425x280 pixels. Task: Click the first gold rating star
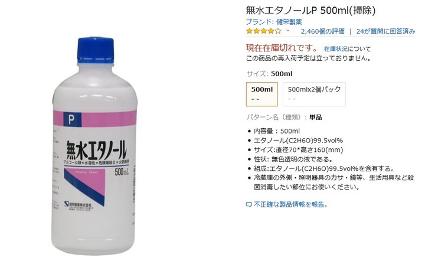249,31
